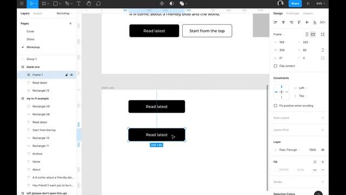The height and width of the screenshot is (195, 346).
Task: Switch to the Design tab
Action: [278, 14]
